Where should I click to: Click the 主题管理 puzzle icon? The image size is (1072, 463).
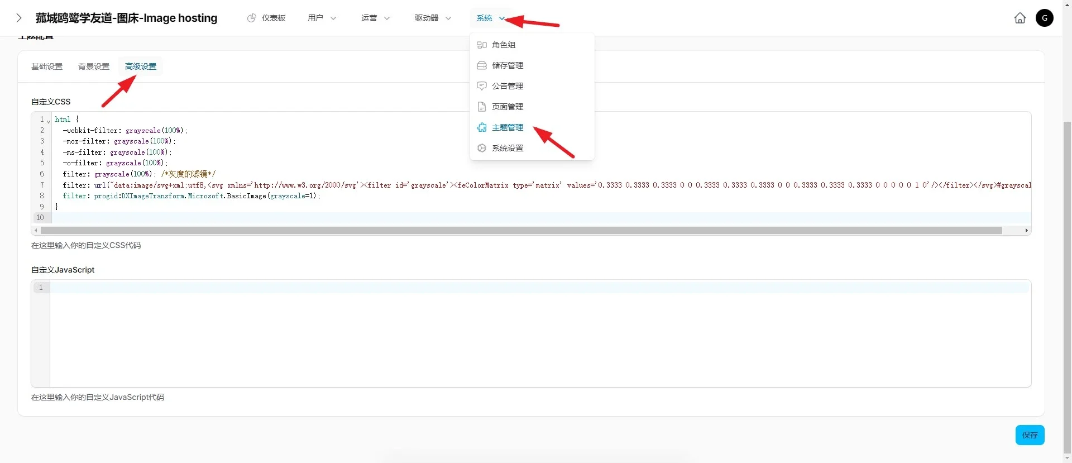click(x=481, y=127)
